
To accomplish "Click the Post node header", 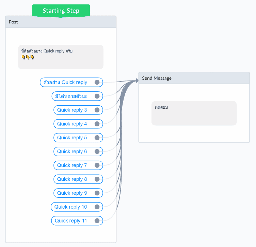I will tap(61, 22).
